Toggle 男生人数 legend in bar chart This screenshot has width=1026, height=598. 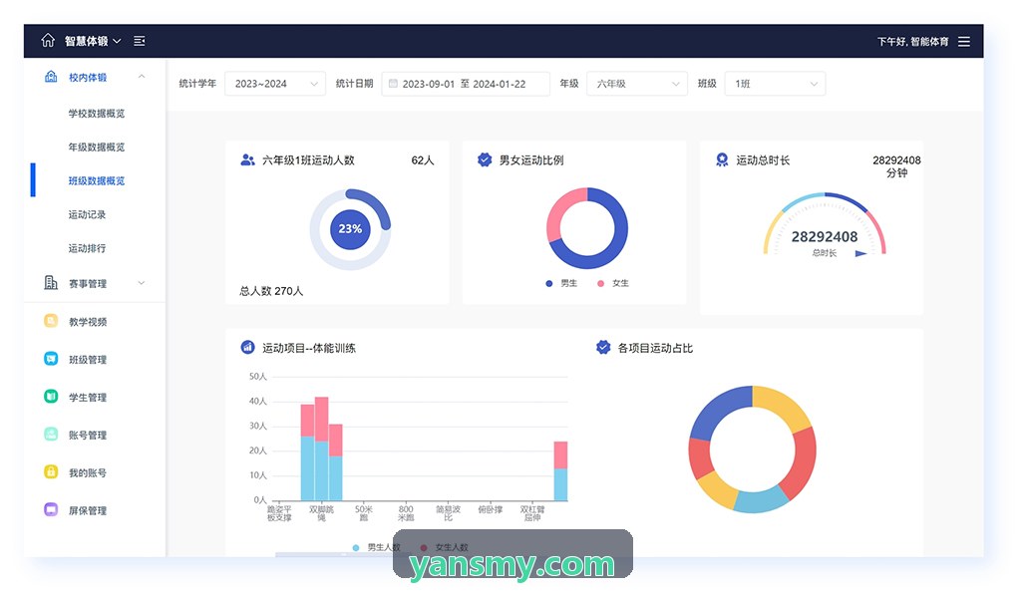tap(376, 547)
